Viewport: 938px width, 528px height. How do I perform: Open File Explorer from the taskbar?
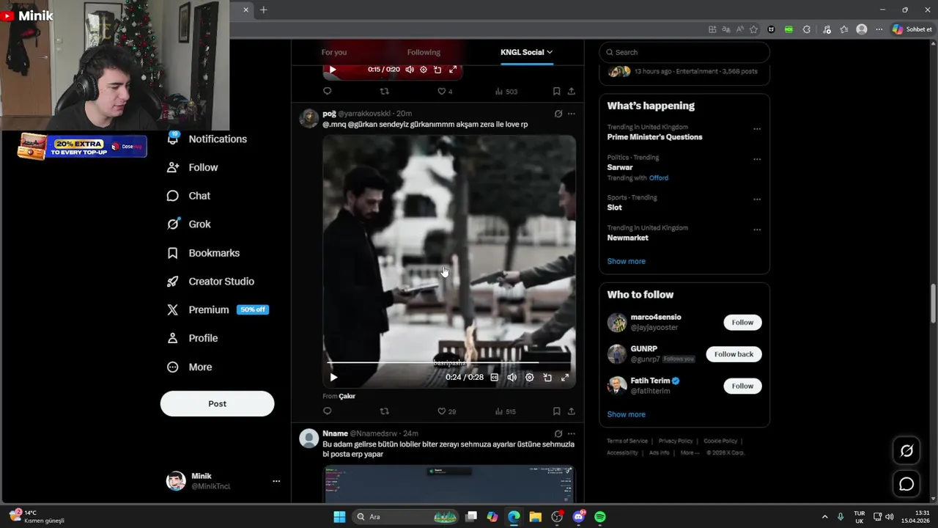tap(535, 517)
